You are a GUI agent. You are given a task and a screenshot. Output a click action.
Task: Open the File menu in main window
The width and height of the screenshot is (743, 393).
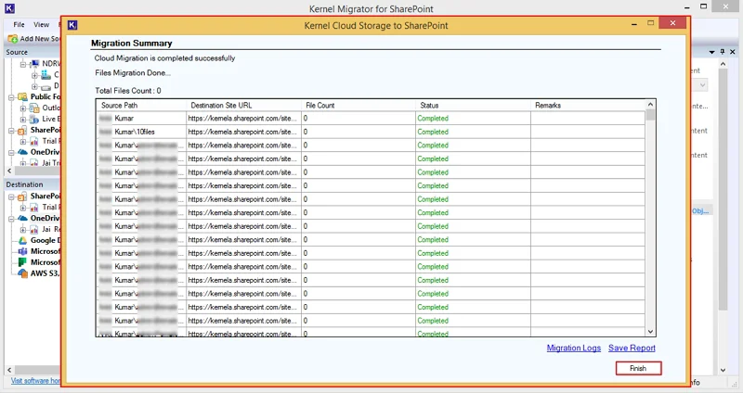pyautogui.click(x=19, y=25)
